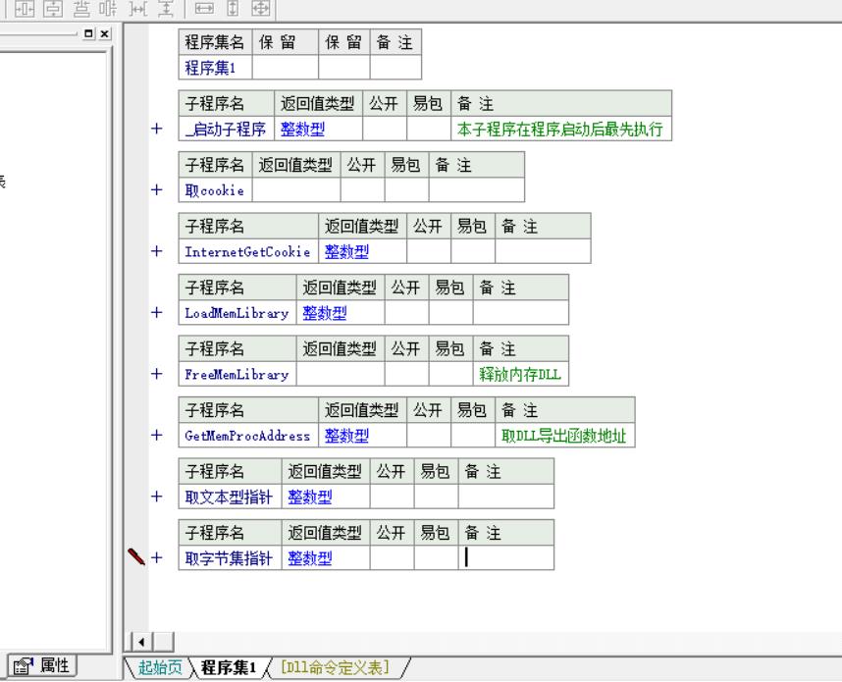The height and width of the screenshot is (682, 842).
Task: Toggle the 易包 cell of FreeMemLibrary
Action: pyautogui.click(x=450, y=374)
